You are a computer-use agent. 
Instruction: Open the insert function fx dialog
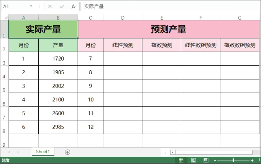74,7
